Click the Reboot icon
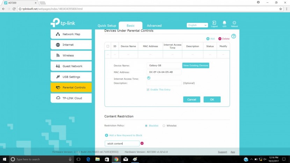The width and height of the screenshot is (290, 163). pos(234,24)
